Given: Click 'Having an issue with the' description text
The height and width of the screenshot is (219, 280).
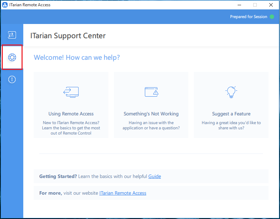Looking at the screenshot, I should click(x=151, y=123).
